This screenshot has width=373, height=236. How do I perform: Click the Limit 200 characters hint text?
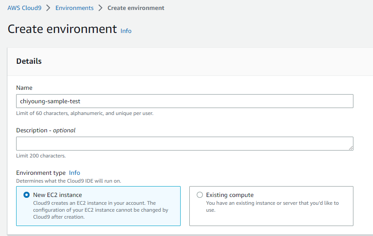[41, 156]
